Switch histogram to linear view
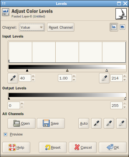 114,27
